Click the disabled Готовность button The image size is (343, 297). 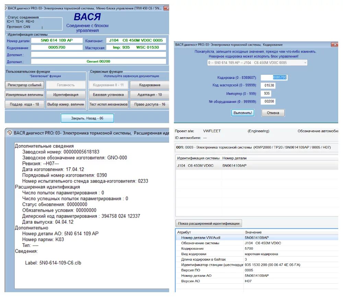point(66,85)
